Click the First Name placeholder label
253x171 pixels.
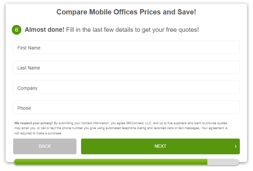(29, 48)
